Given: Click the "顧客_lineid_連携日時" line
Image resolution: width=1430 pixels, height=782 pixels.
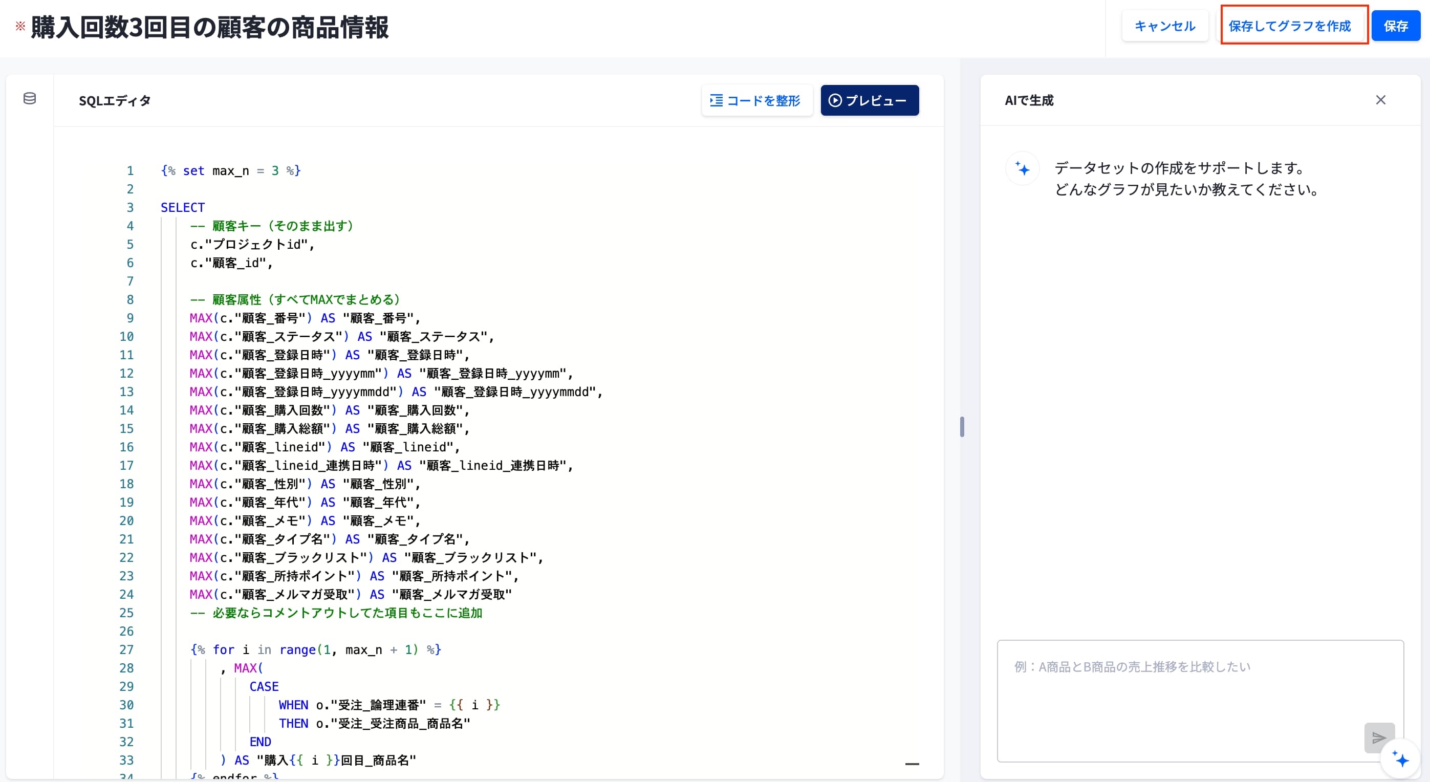Looking at the screenshot, I should tap(381, 465).
